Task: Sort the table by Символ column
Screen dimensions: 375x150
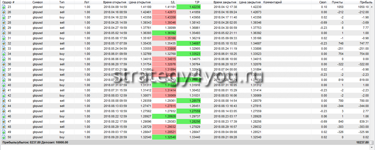Action: pyautogui.click(x=38, y=2)
